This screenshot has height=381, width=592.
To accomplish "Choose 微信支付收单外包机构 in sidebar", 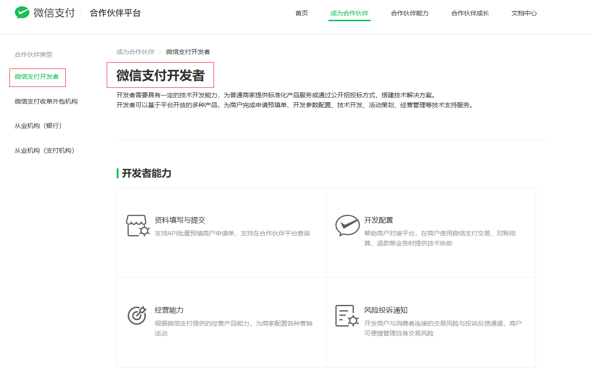I will (46, 101).
